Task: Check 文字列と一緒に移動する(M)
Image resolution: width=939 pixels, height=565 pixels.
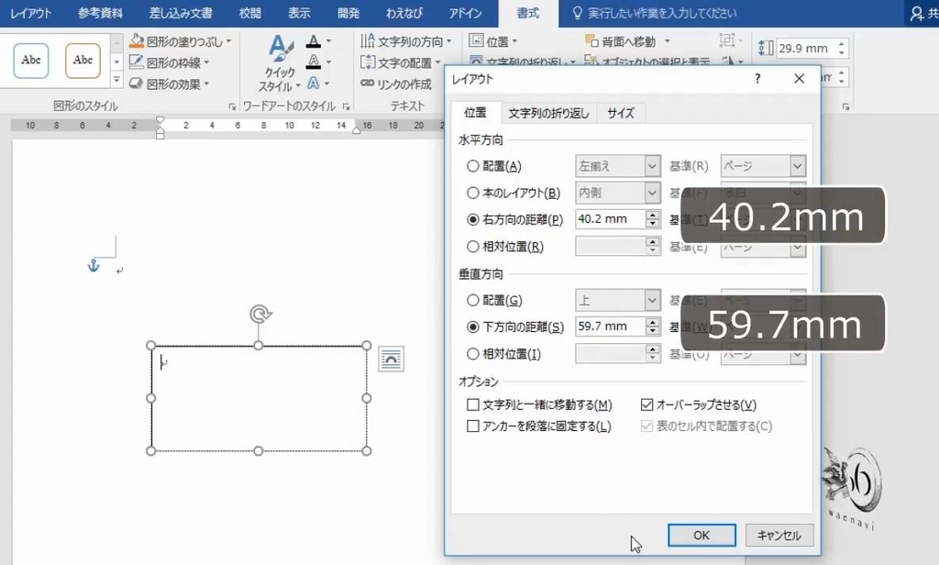Action: pyautogui.click(x=473, y=405)
